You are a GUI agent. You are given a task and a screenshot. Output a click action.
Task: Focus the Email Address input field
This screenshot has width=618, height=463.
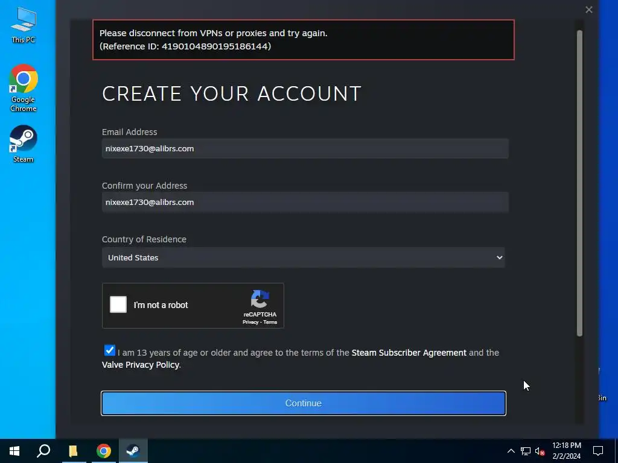coord(305,148)
